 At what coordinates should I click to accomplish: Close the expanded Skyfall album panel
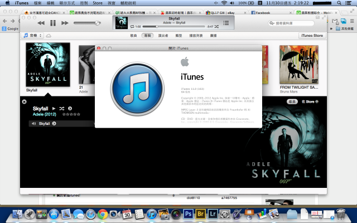click(25, 101)
